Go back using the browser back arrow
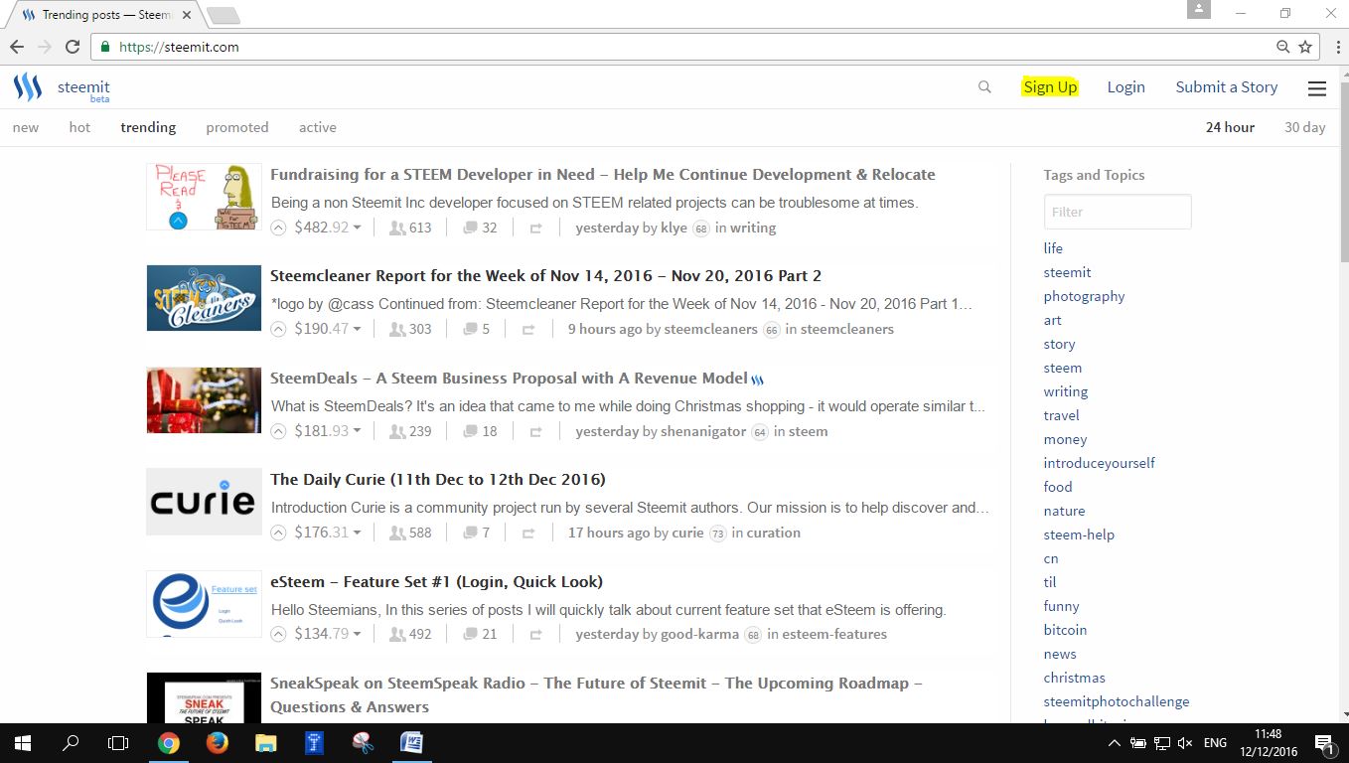The height and width of the screenshot is (763, 1349). click(x=17, y=47)
